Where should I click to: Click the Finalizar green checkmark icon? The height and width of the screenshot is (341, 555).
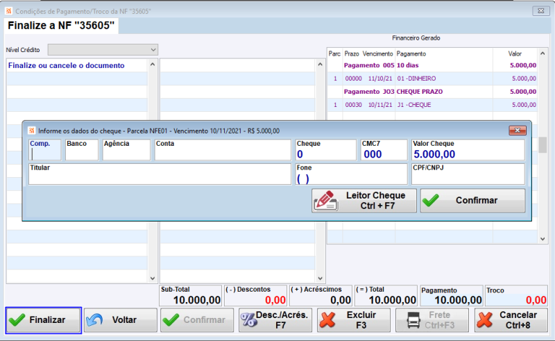[x=17, y=320]
